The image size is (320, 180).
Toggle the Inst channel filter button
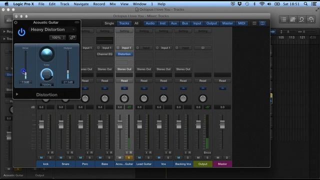pyautogui.click(x=162, y=23)
